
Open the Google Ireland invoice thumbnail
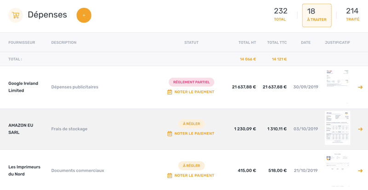(x=337, y=87)
